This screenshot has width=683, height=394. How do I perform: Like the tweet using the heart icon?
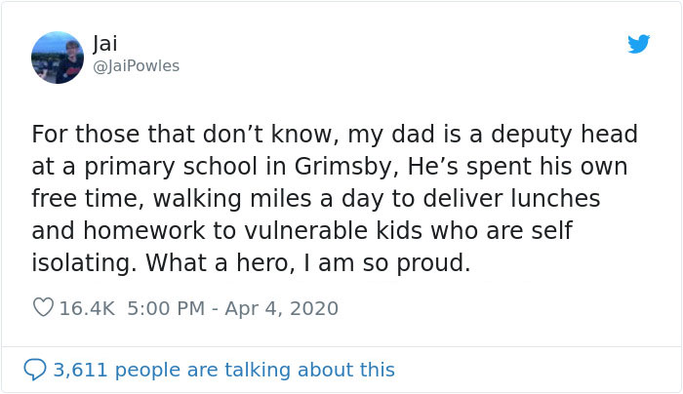[43, 308]
